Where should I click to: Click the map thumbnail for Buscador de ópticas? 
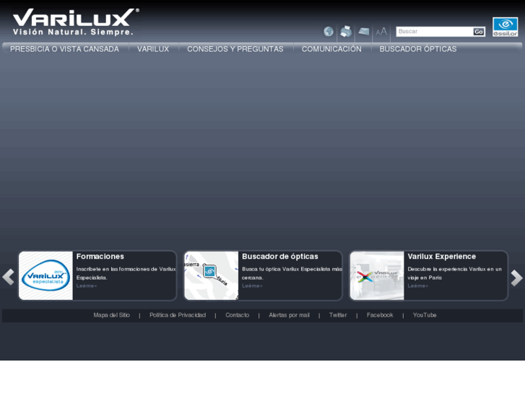click(212, 275)
